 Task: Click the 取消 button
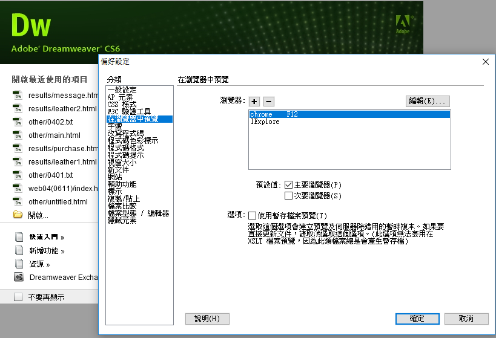(x=466, y=319)
